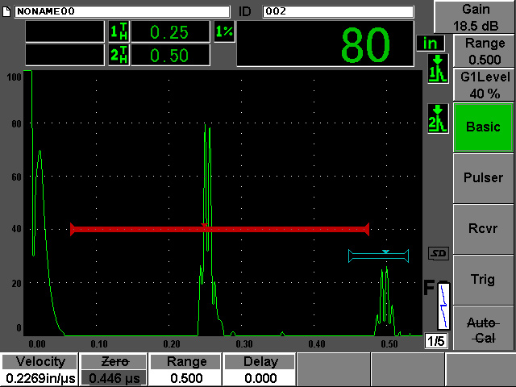The height and width of the screenshot is (387, 516).
Task: Open the Basic menu tab
Action: pos(483,127)
